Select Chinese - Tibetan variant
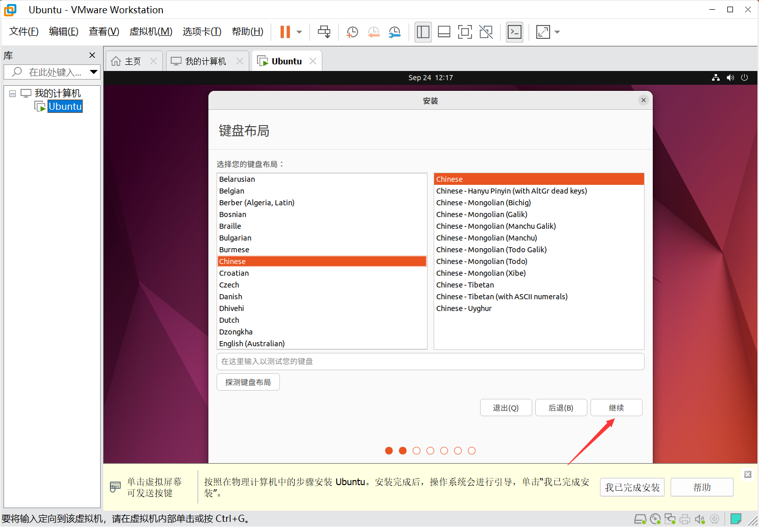759x527 pixels. pos(539,285)
